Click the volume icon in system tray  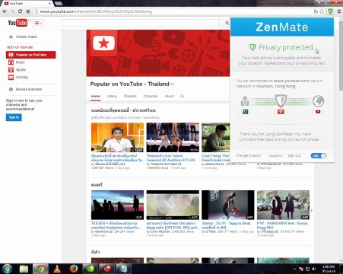coord(314,269)
